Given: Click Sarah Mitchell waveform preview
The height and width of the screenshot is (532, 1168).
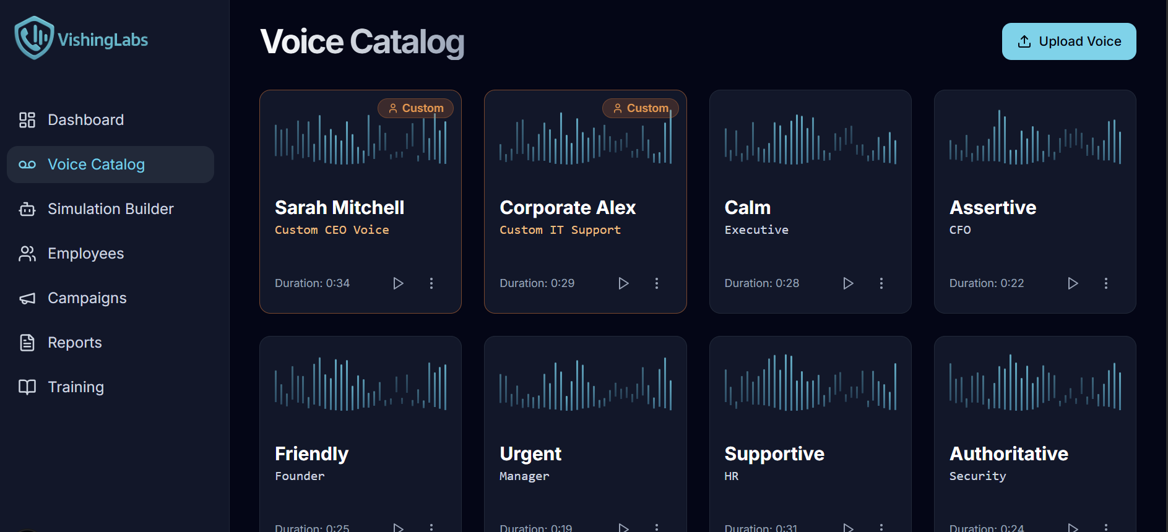Looking at the screenshot, I should [361, 139].
